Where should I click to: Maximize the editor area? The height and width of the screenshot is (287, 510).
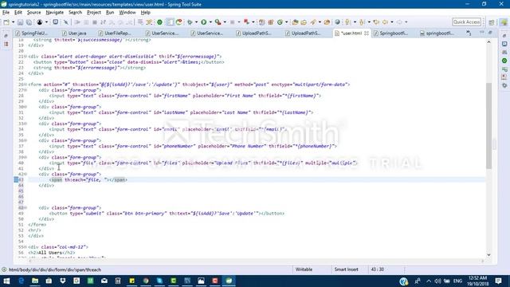490,32
